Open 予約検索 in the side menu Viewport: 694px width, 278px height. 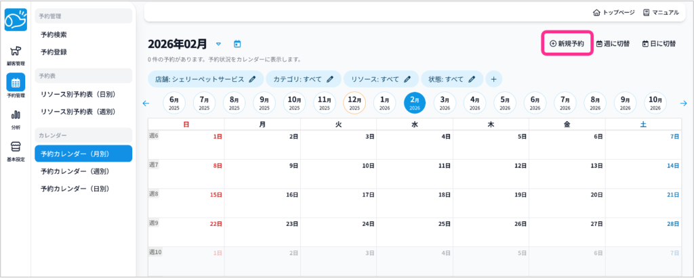pos(54,34)
